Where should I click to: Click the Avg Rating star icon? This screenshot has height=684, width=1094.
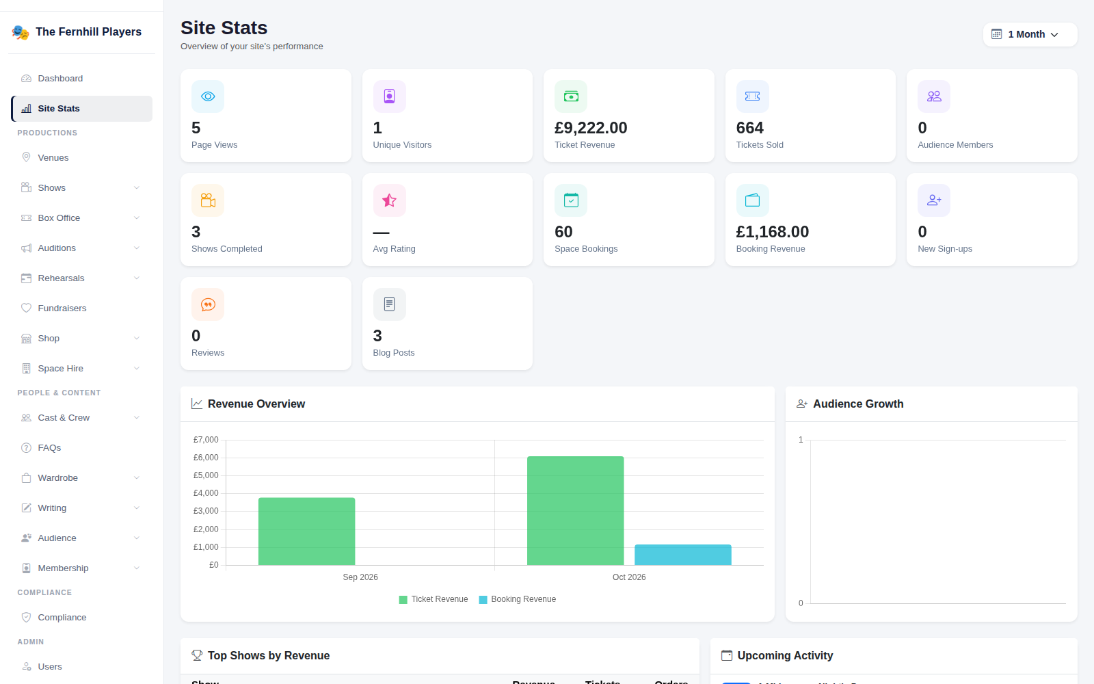pyautogui.click(x=390, y=200)
